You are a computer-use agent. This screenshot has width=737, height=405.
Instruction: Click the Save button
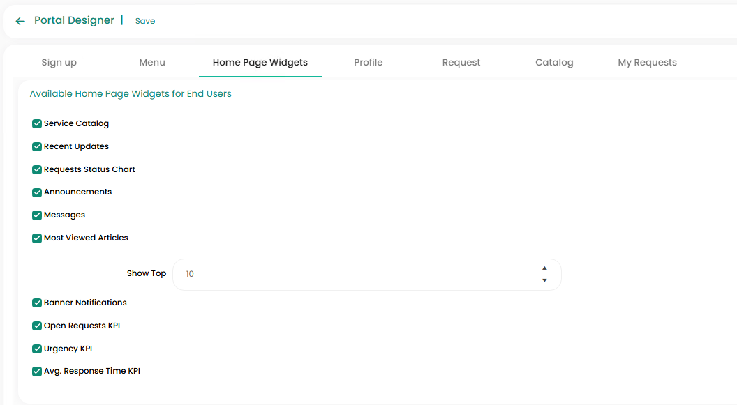click(x=145, y=21)
